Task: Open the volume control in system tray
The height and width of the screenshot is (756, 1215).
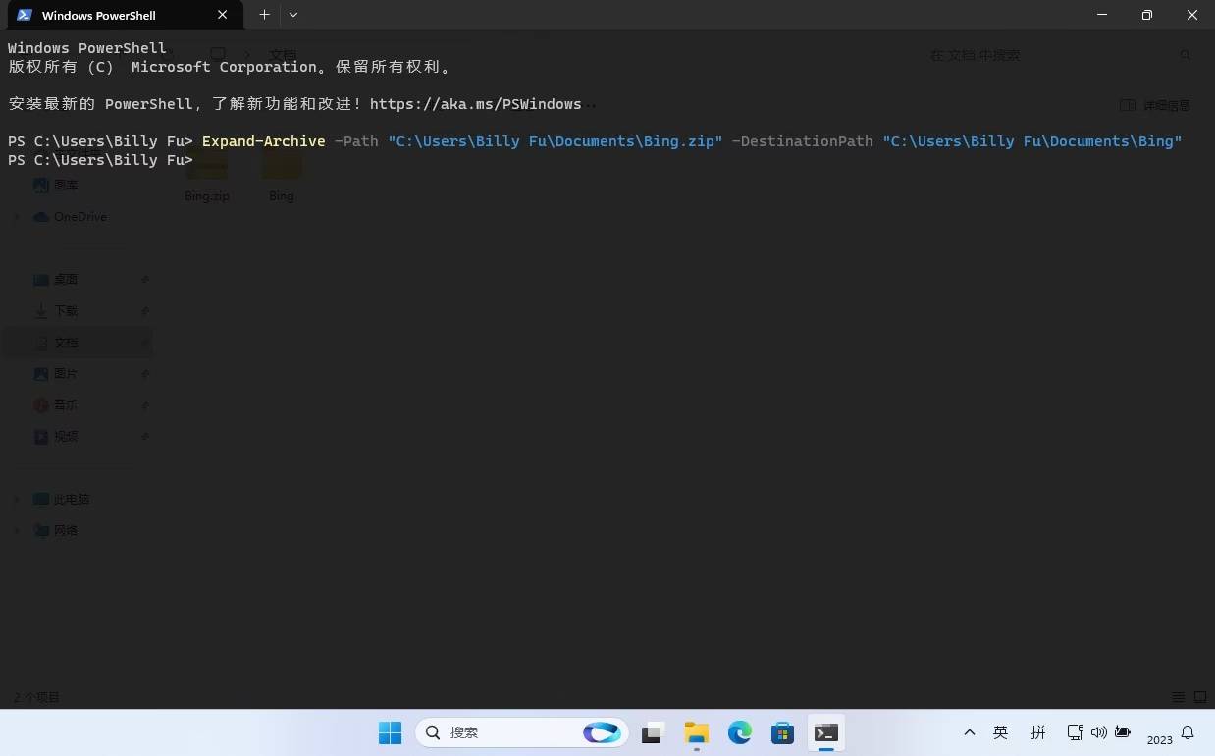Action: tap(1098, 732)
